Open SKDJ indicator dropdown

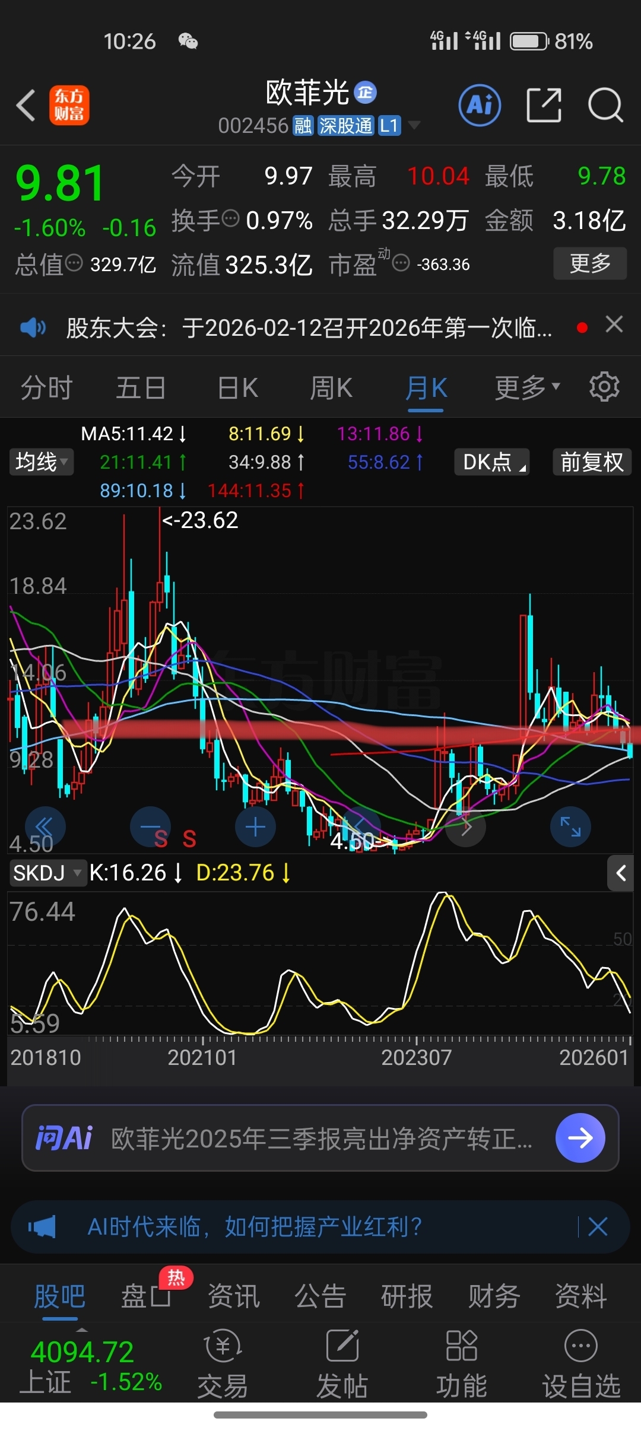[47, 873]
